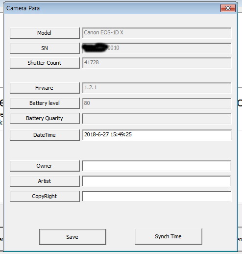
Task: Click the Artist label button
Action: click(x=45, y=181)
